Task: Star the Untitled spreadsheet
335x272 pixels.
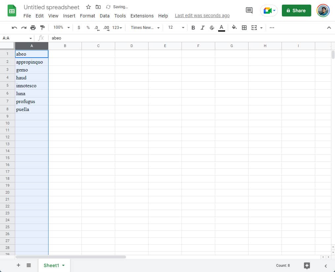Action: 88,7
